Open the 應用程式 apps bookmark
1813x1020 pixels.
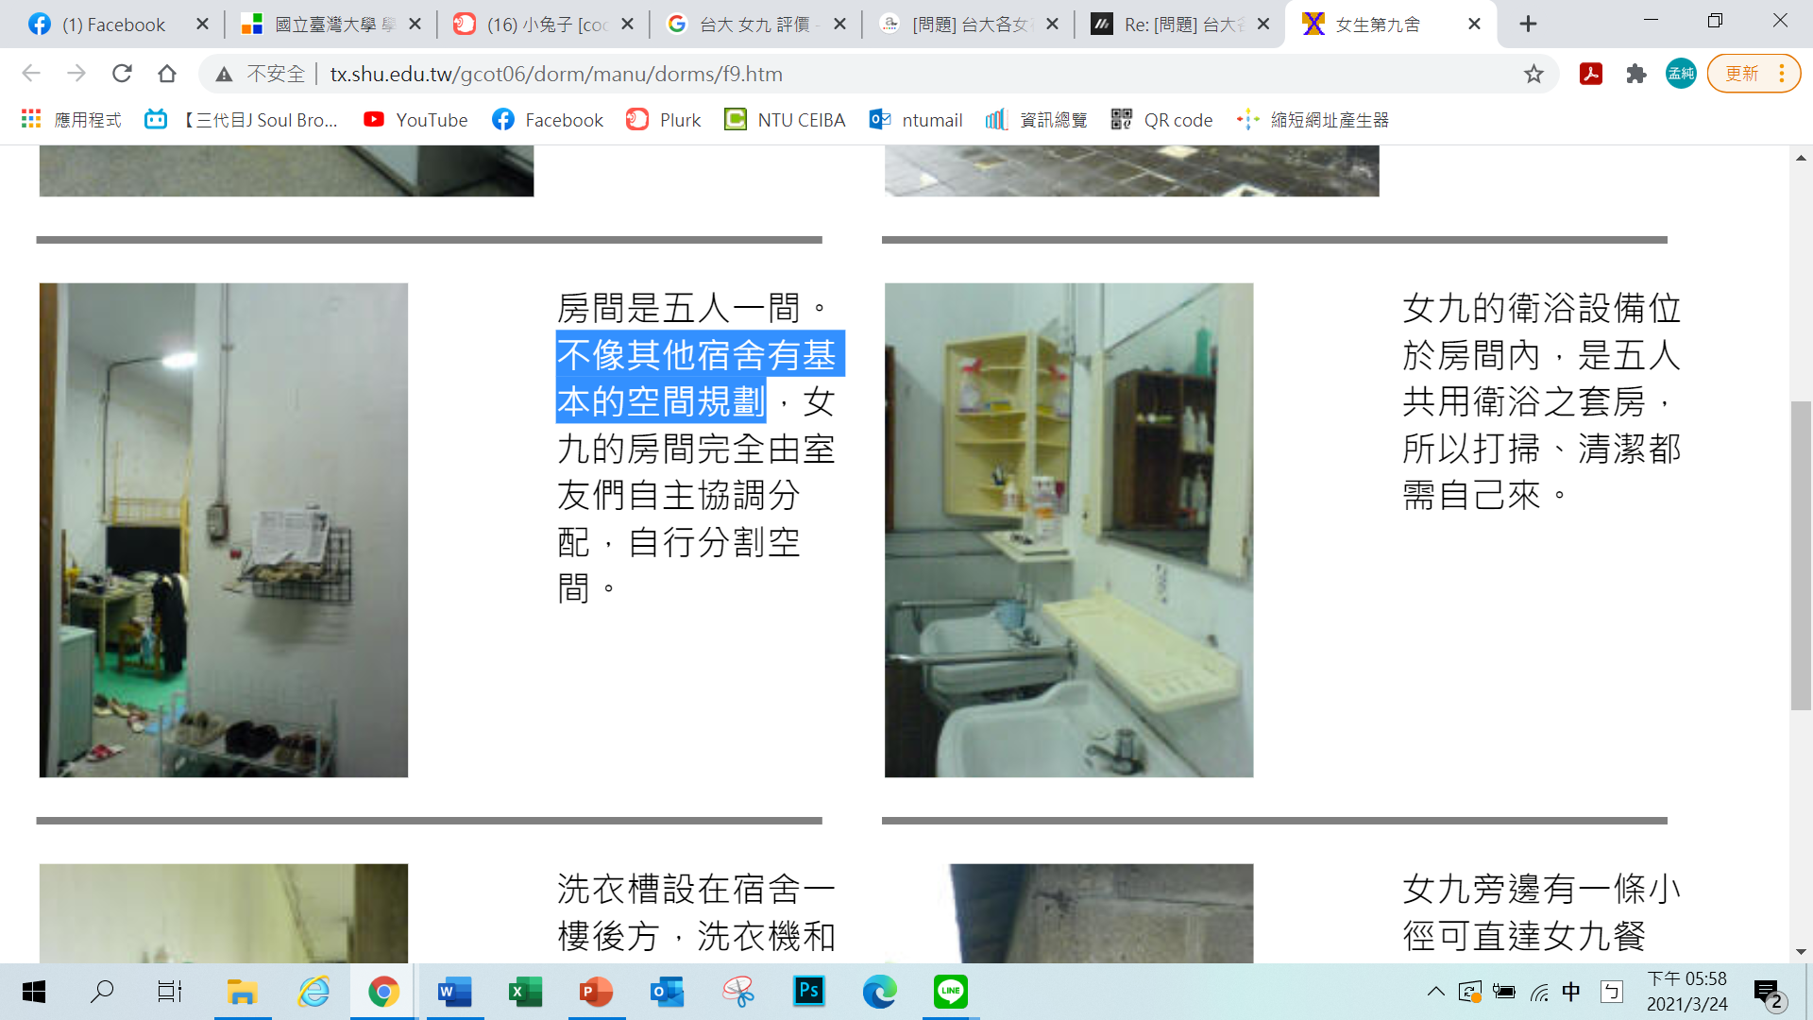[x=72, y=120]
